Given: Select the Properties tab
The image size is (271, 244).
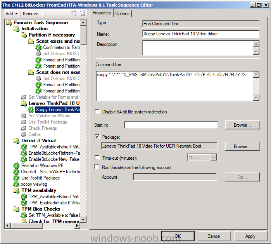Looking at the screenshot, I should (102, 13).
